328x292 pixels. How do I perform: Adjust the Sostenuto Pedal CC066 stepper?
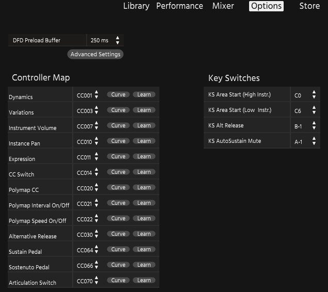(x=96, y=266)
